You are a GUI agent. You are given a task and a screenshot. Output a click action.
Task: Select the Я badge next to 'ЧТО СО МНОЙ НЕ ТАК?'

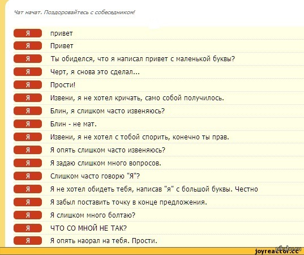point(28,228)
